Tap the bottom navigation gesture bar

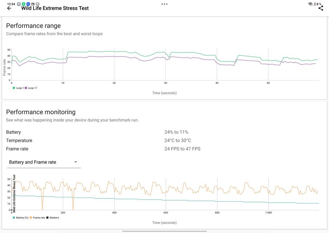164,231
